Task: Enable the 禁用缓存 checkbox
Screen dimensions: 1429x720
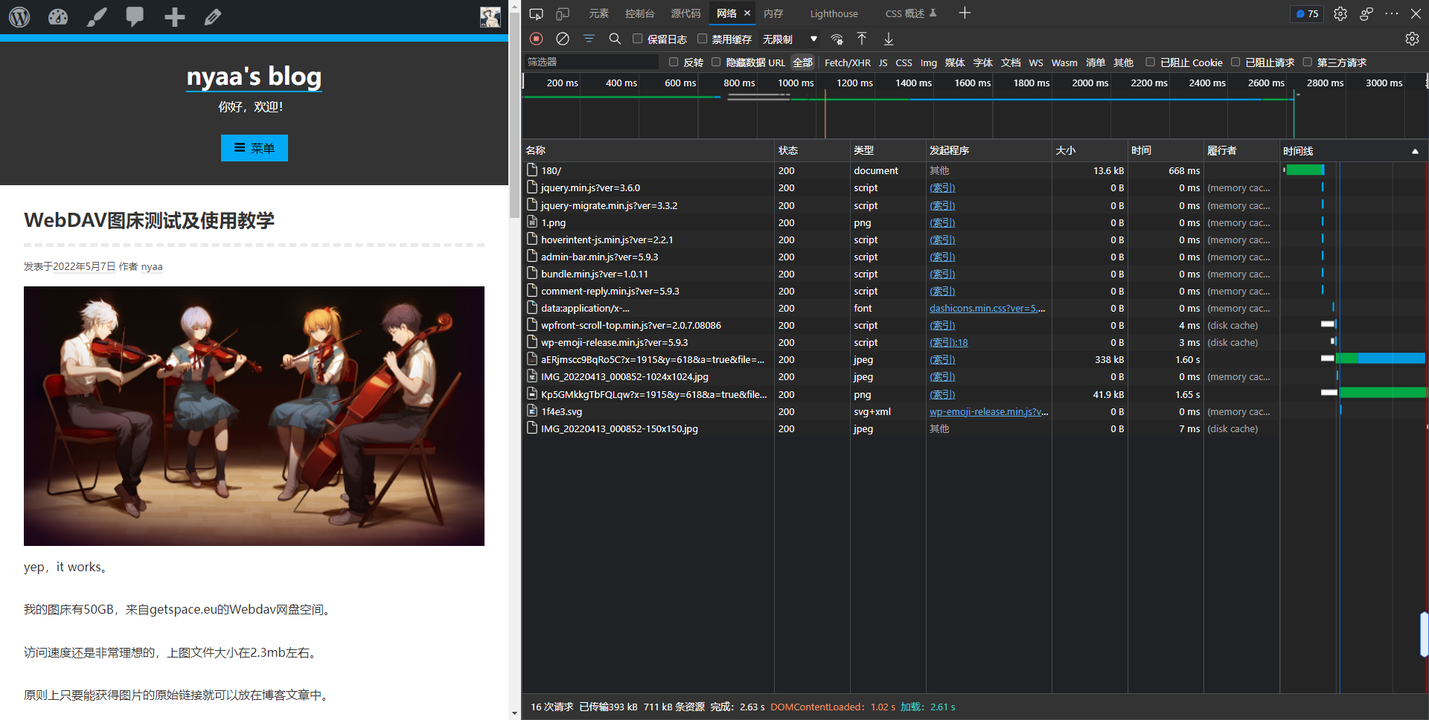Action: coord(702,39)
